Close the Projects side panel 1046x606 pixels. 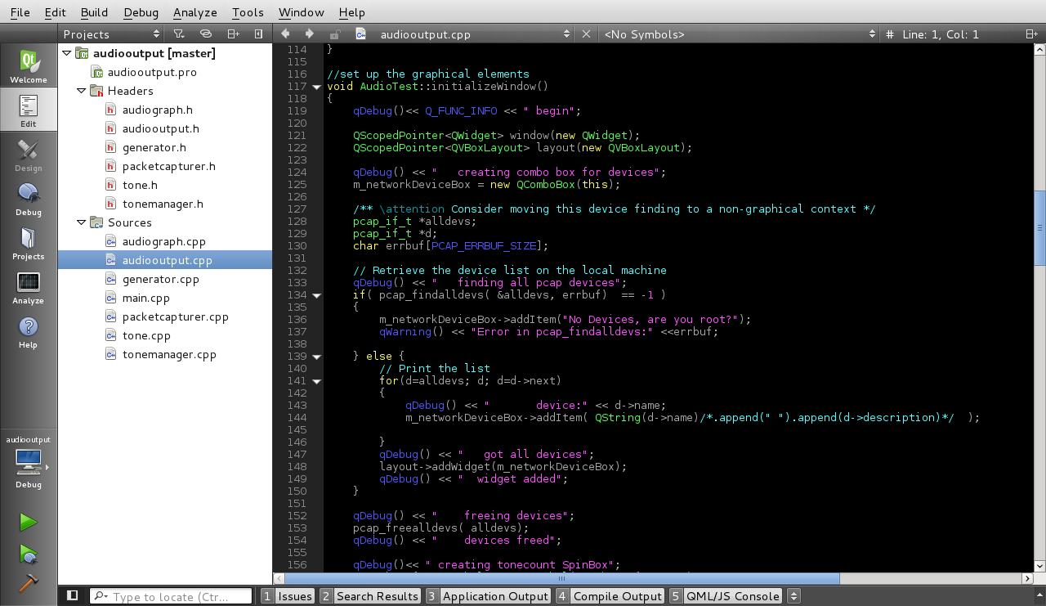(258, 34)
